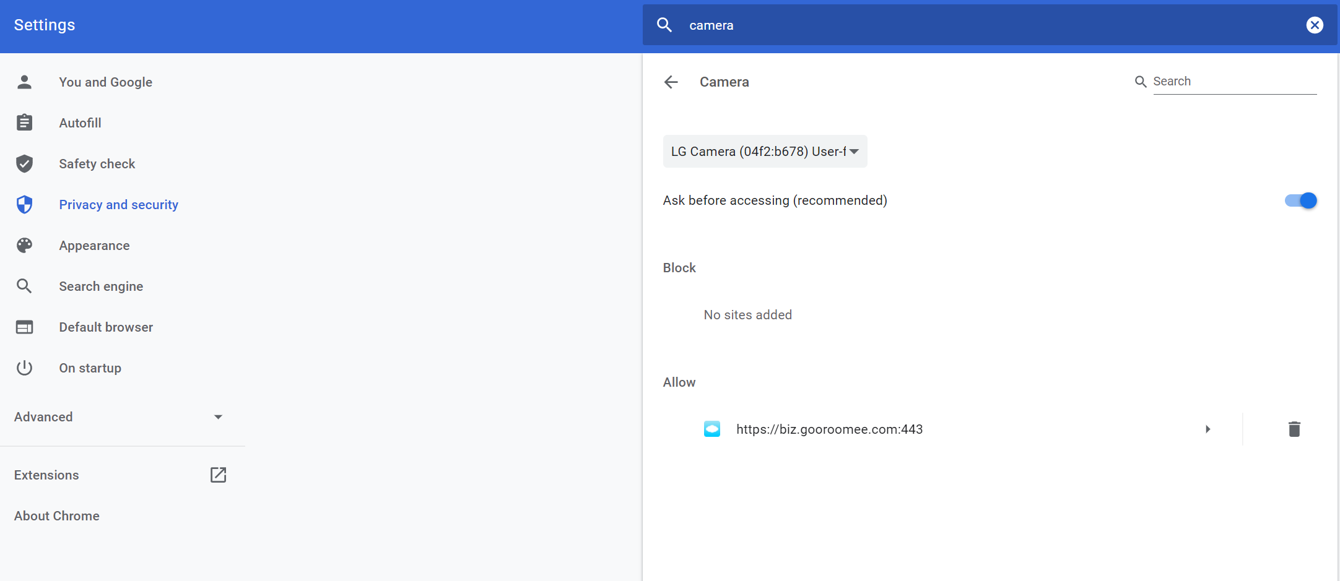This screenshot has height=581, width=1340.
Task: Click the Privacy and security shield icon
Action: [25, 205]
